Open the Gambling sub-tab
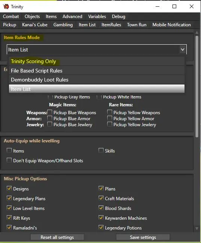This screenshot has height=243, width=201. (63, 25)
